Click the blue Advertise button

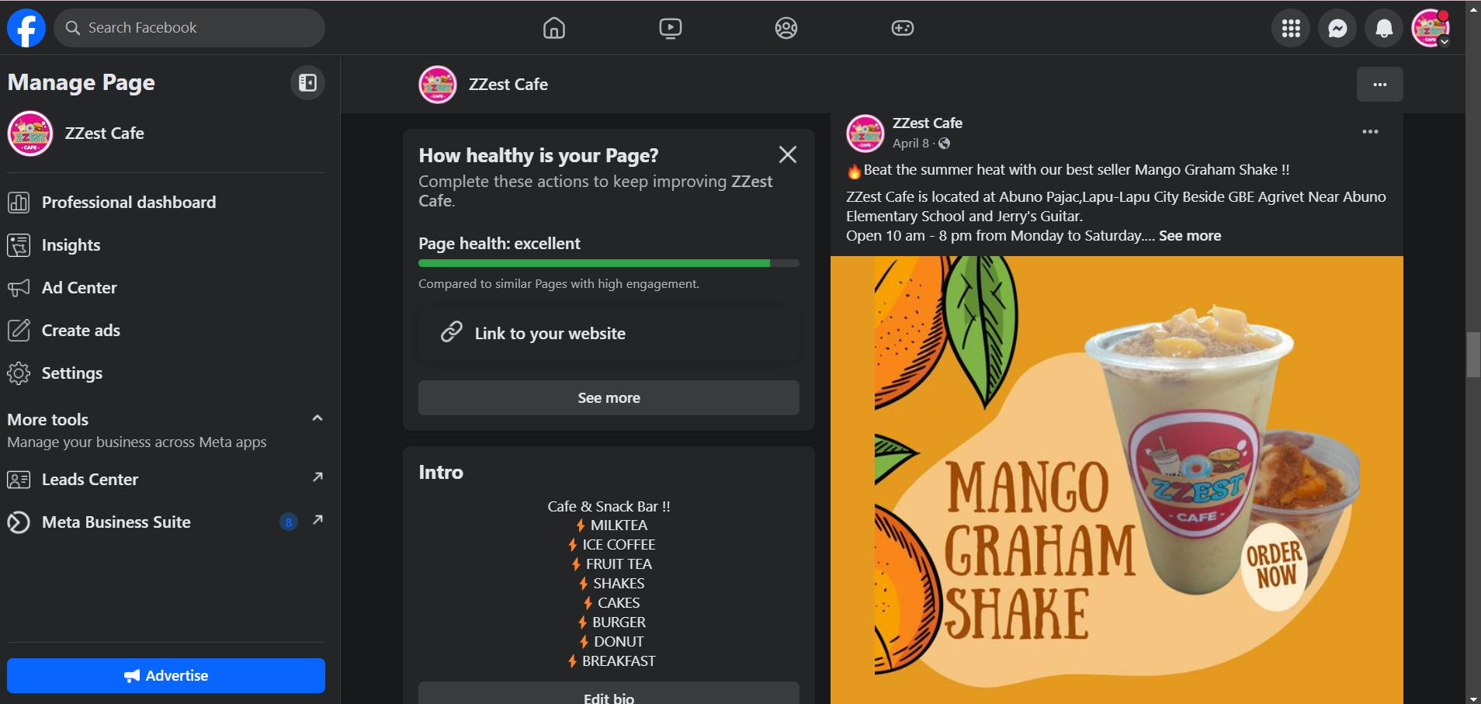coord(166,675)
